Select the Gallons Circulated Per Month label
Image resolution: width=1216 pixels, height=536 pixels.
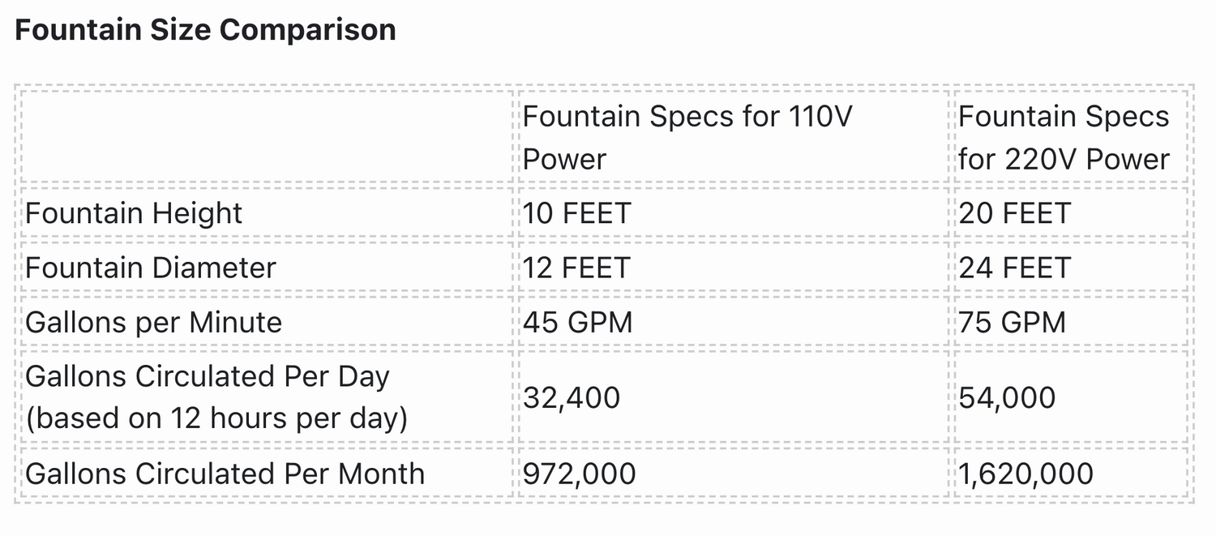pos(225,474)
